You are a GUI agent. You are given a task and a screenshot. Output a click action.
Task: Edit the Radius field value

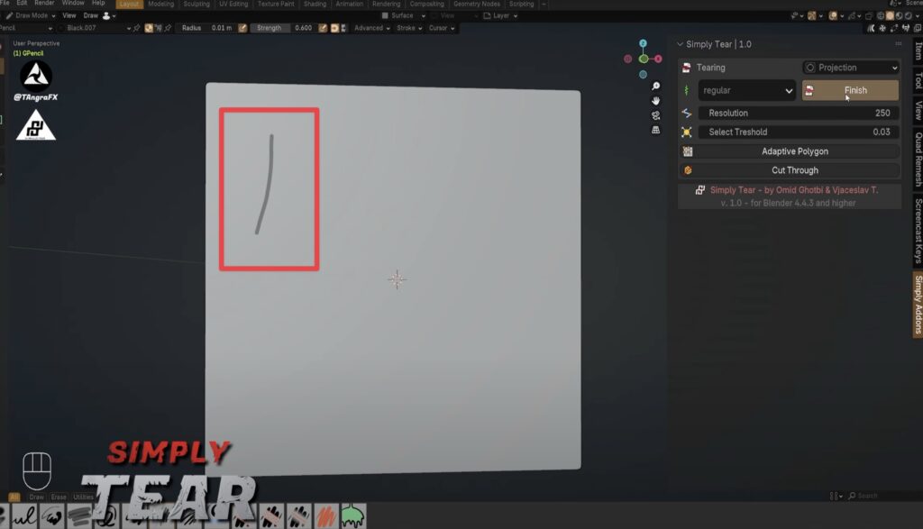pos(205,28)
